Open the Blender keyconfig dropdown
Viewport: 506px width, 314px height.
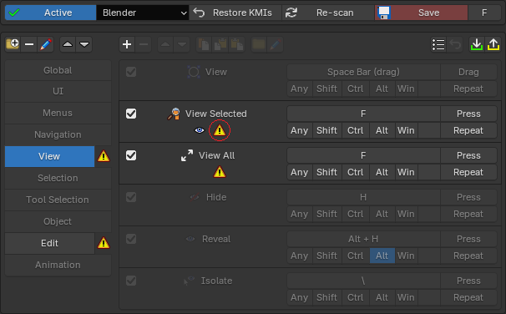[142, 13]
